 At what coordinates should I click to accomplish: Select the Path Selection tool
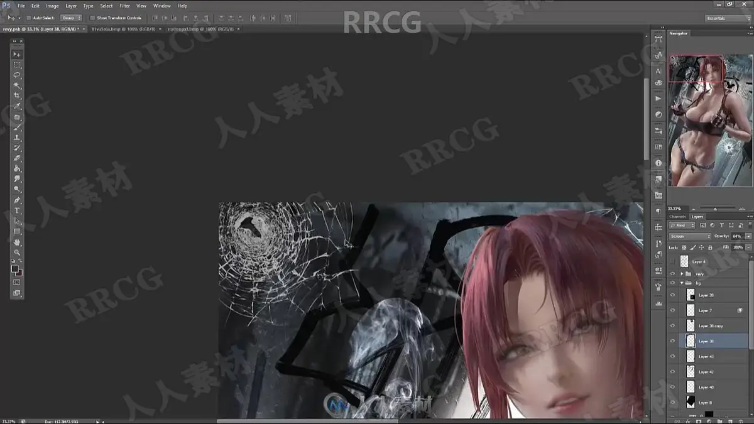(x=17, y=220)
